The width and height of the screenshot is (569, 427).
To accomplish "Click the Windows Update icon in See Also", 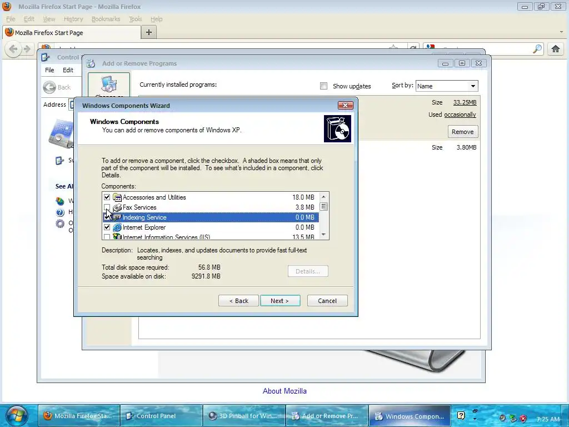I will point(60,201).
